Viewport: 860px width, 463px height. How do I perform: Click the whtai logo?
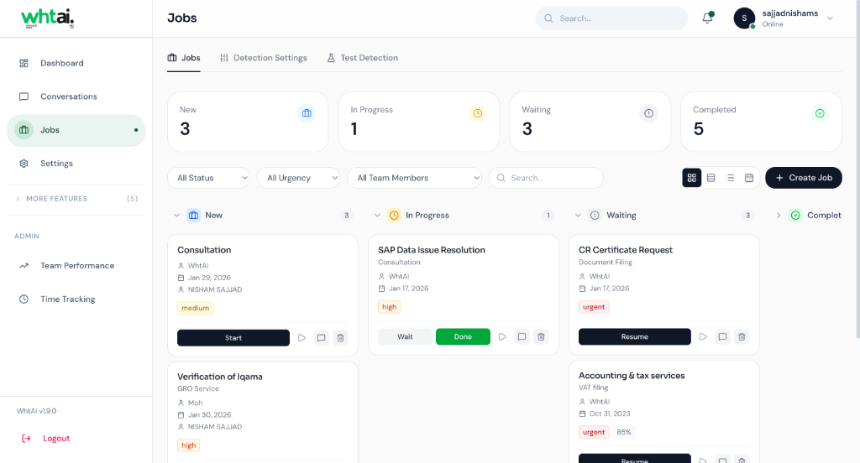point(48,18)
